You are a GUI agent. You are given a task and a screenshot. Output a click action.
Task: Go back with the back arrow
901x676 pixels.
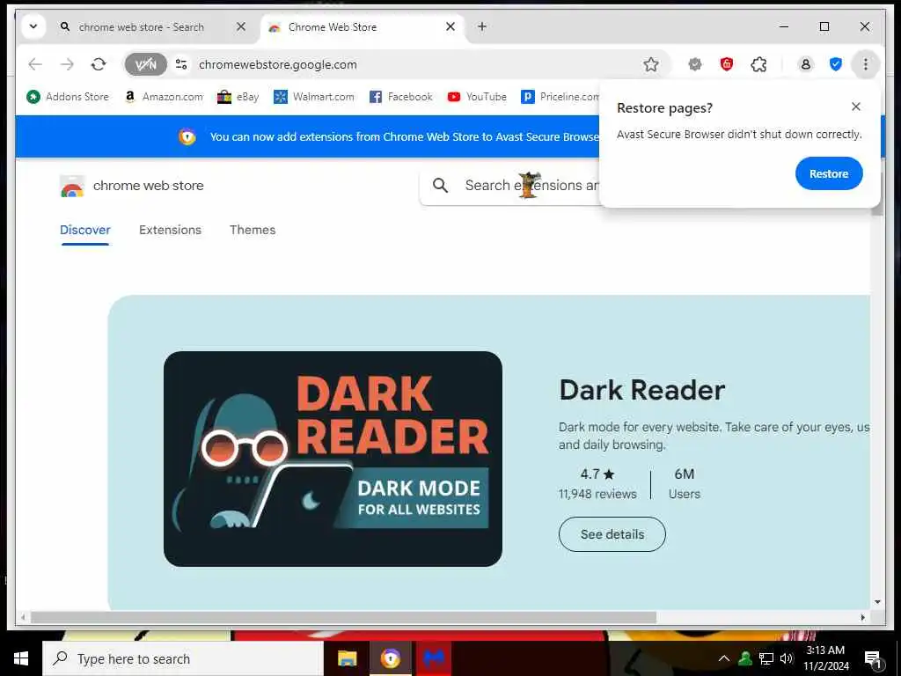[x=35, y=64]
